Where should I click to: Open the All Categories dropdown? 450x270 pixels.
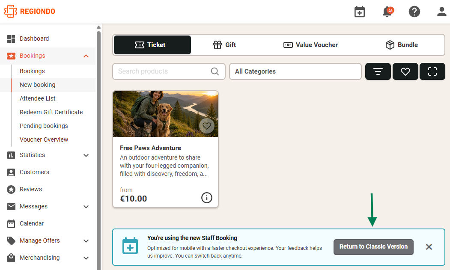(295, 71)
